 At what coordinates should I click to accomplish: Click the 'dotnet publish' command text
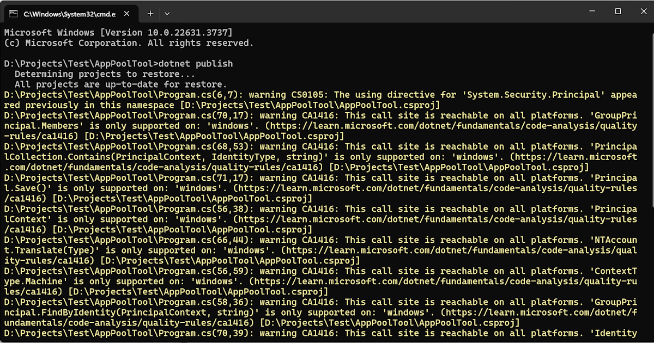(x=196, y=64)
